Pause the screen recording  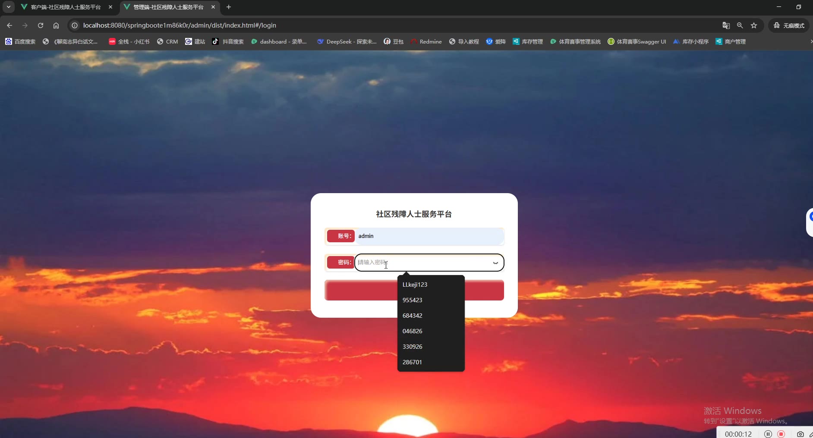(x=768, y=434)
